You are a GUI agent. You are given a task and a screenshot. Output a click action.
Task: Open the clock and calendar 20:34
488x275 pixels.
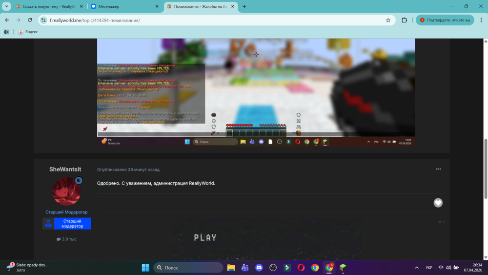click(x=473, y=268)
